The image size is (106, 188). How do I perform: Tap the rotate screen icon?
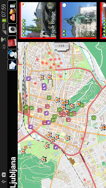tap(12, 65)
